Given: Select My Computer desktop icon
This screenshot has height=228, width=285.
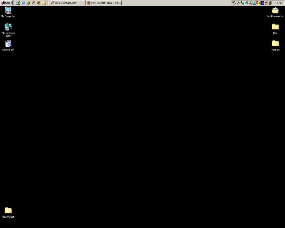Looking at the screenshot, I should click(x=8, y=12).
